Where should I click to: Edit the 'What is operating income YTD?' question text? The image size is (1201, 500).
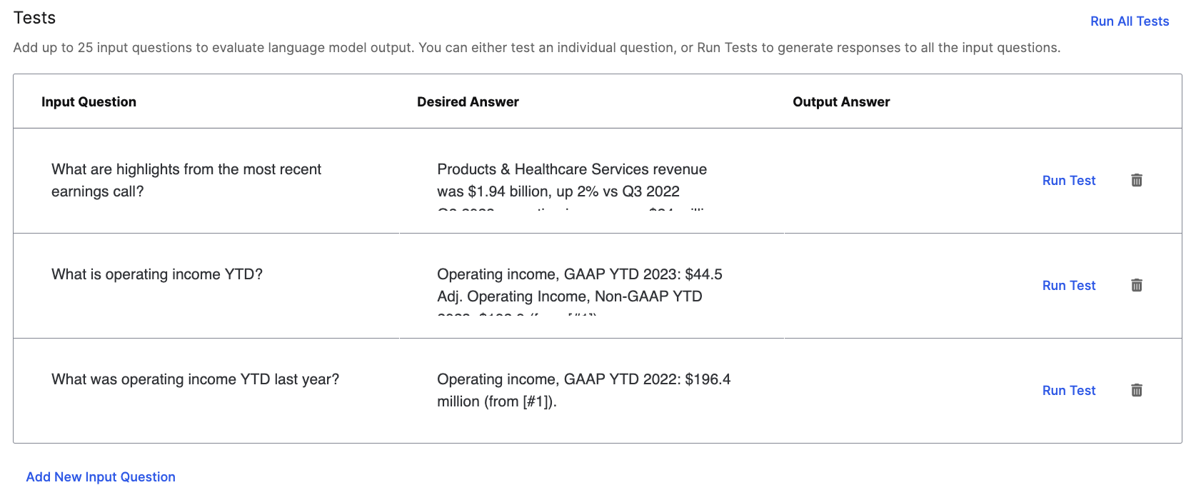pos(157,275)
